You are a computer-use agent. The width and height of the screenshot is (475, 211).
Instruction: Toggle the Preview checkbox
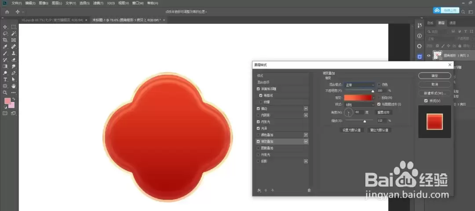tap(426, 101)
